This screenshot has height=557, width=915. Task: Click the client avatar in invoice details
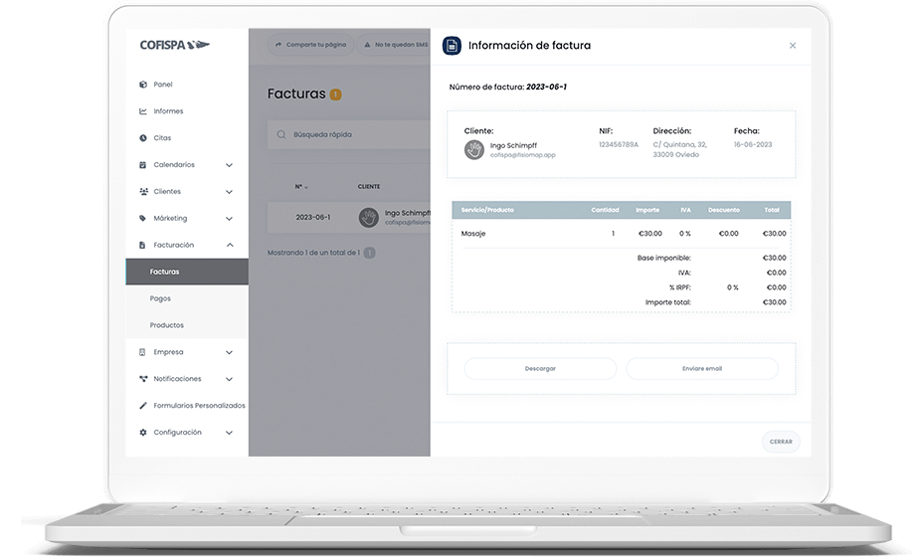click(474, 149)
